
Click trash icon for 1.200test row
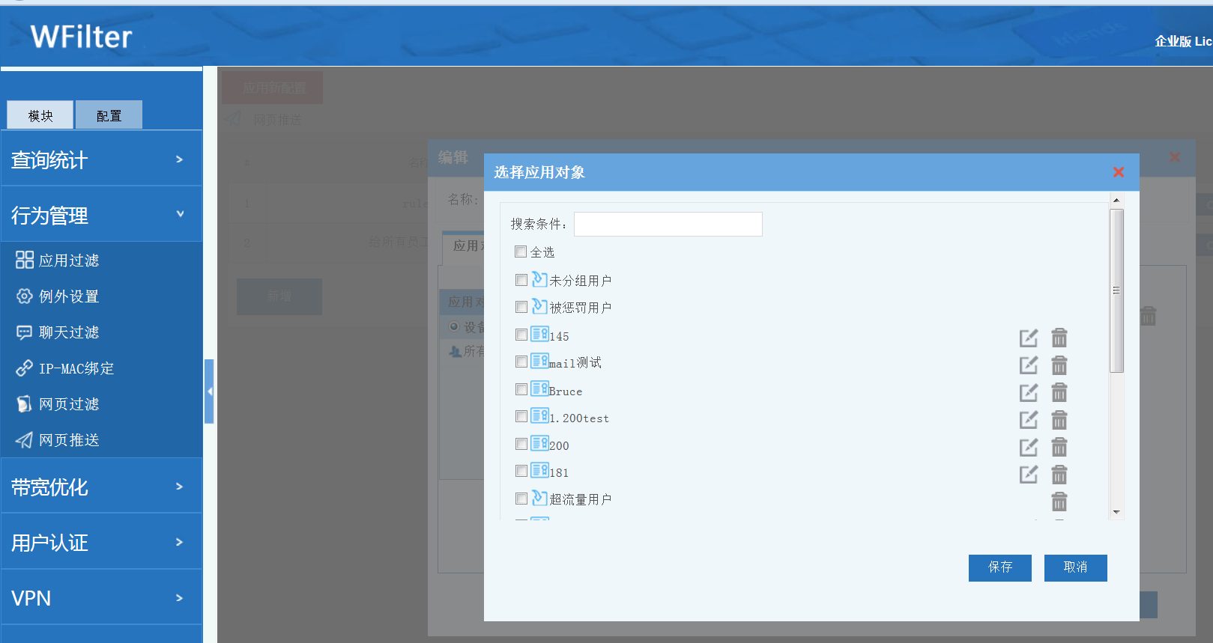(1059, 420)
